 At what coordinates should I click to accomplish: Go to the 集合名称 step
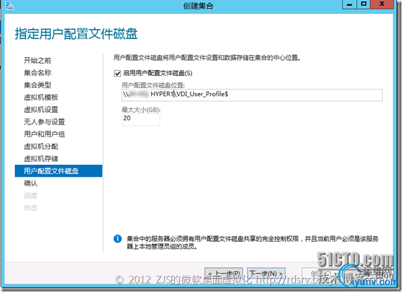[x=37, y=73]
